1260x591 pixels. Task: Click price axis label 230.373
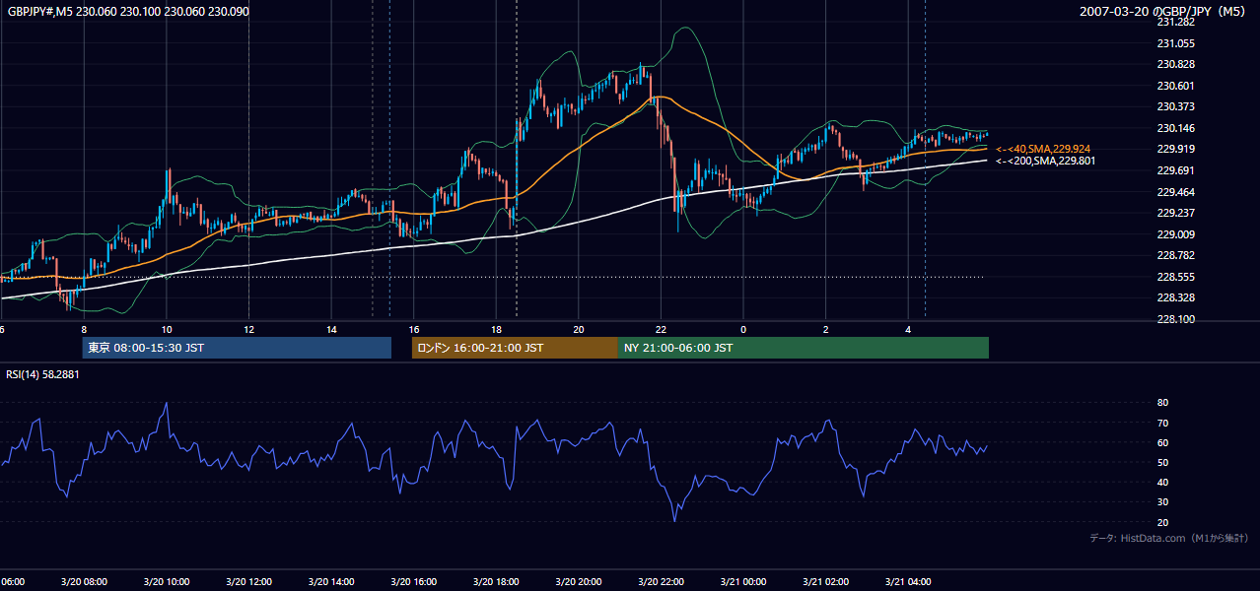(x=1176, y=106)
